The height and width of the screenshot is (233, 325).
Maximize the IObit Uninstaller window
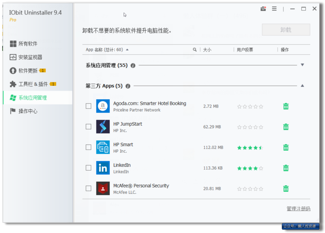pos(303,9)
